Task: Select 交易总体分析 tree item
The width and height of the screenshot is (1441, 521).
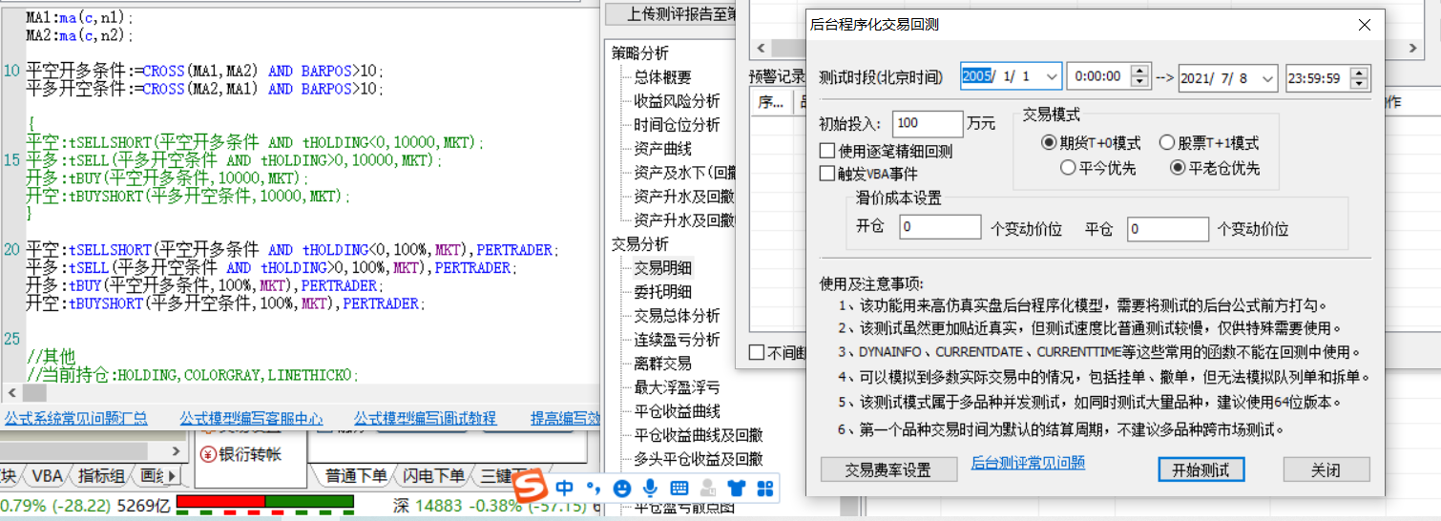Action: pyautogui.click(x=677, y=316)
